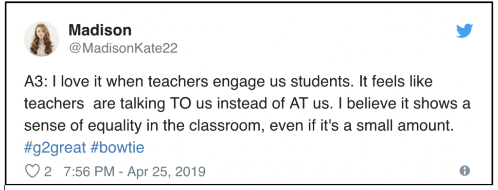
Task: Open Madison's profile photo
Action: tap(41, 39)
